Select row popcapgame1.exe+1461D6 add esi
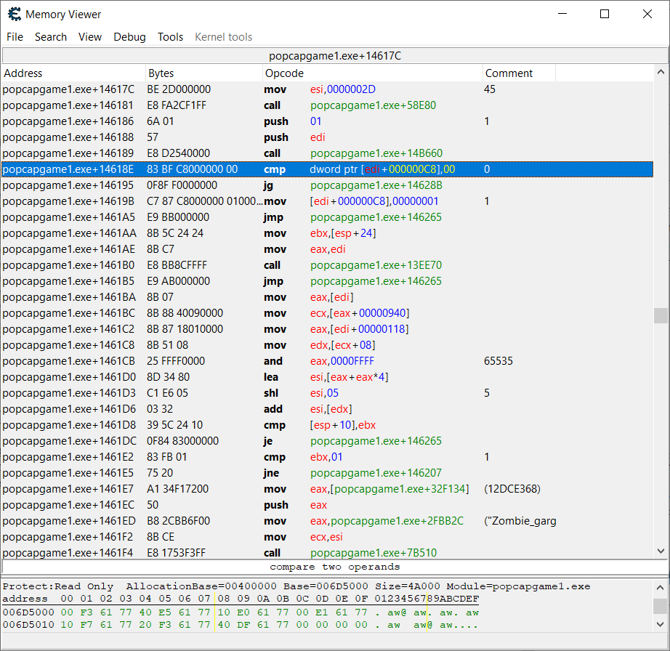The width and height of the screenshot is (670, 651). coord(327,409)
